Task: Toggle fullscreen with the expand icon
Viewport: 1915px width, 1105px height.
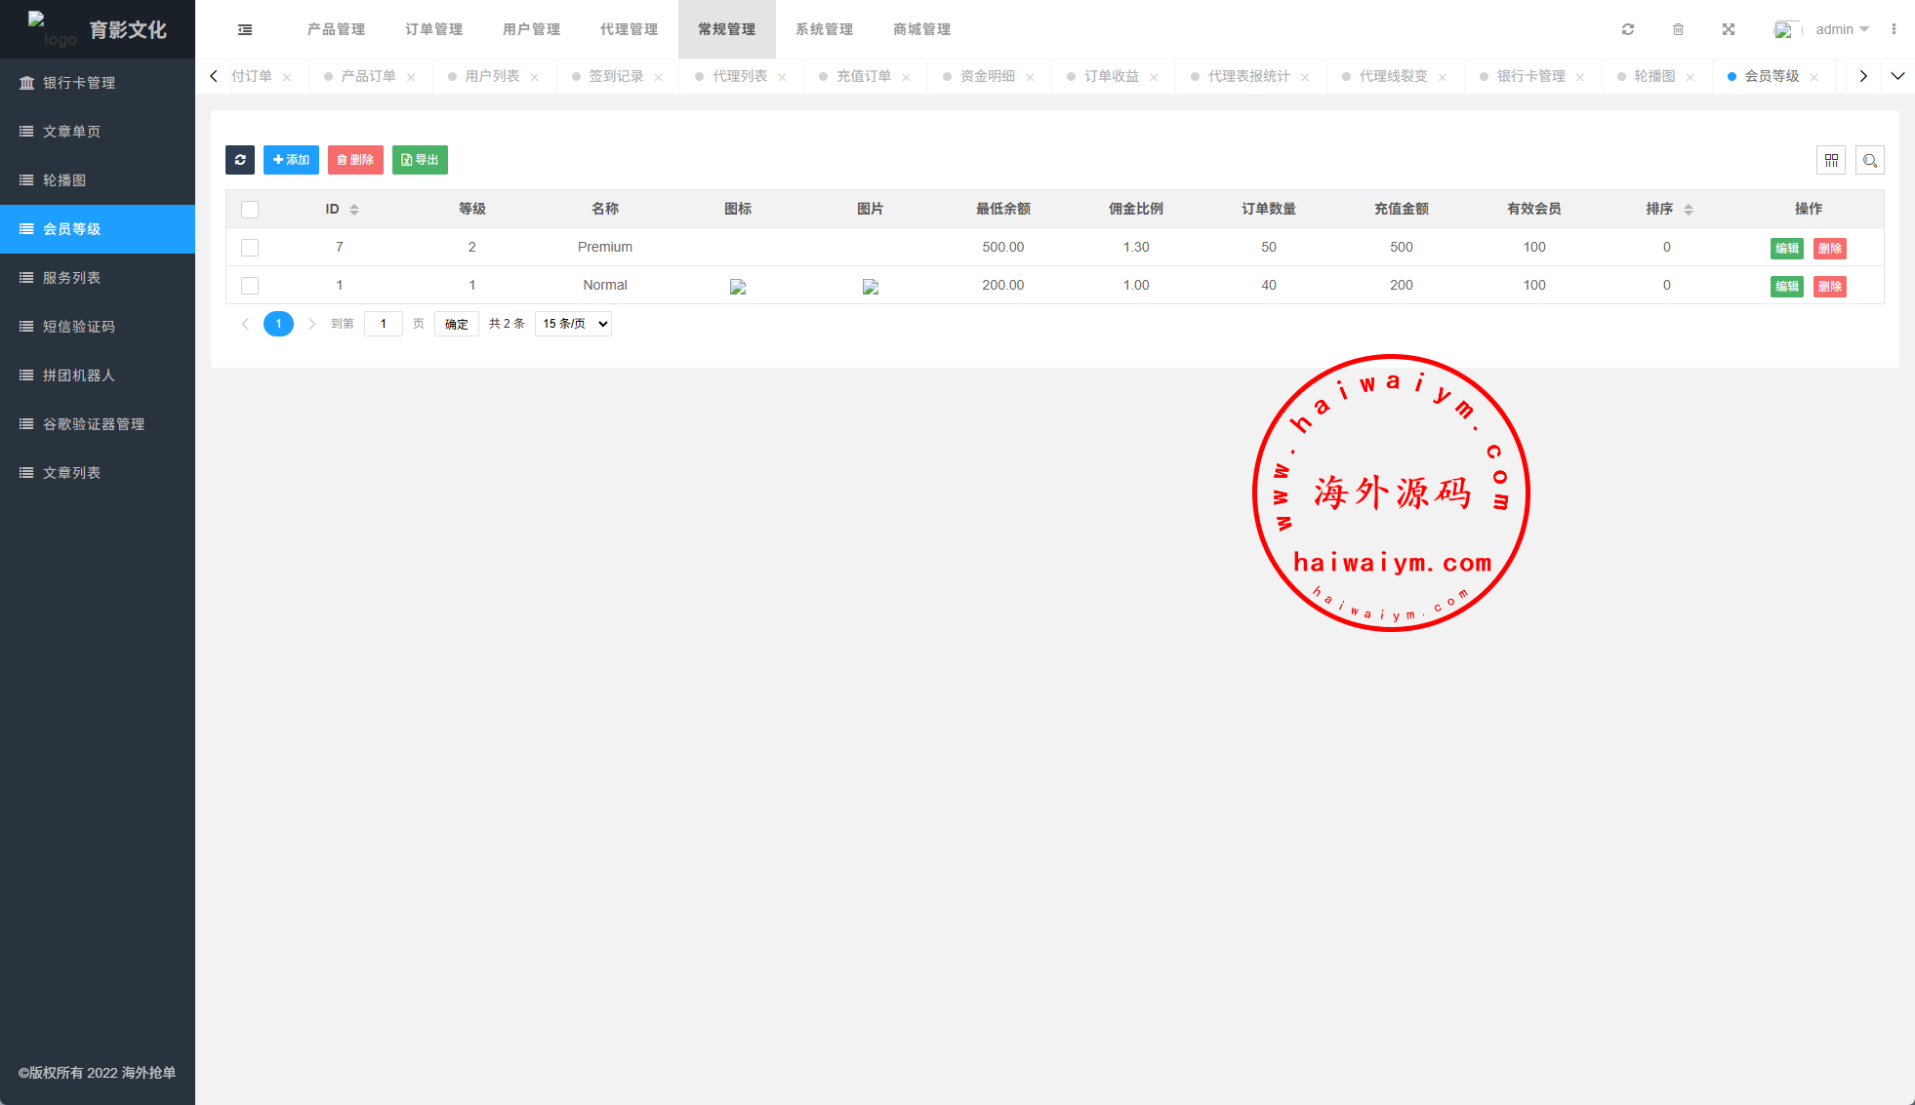Action: click(1729, 29)
